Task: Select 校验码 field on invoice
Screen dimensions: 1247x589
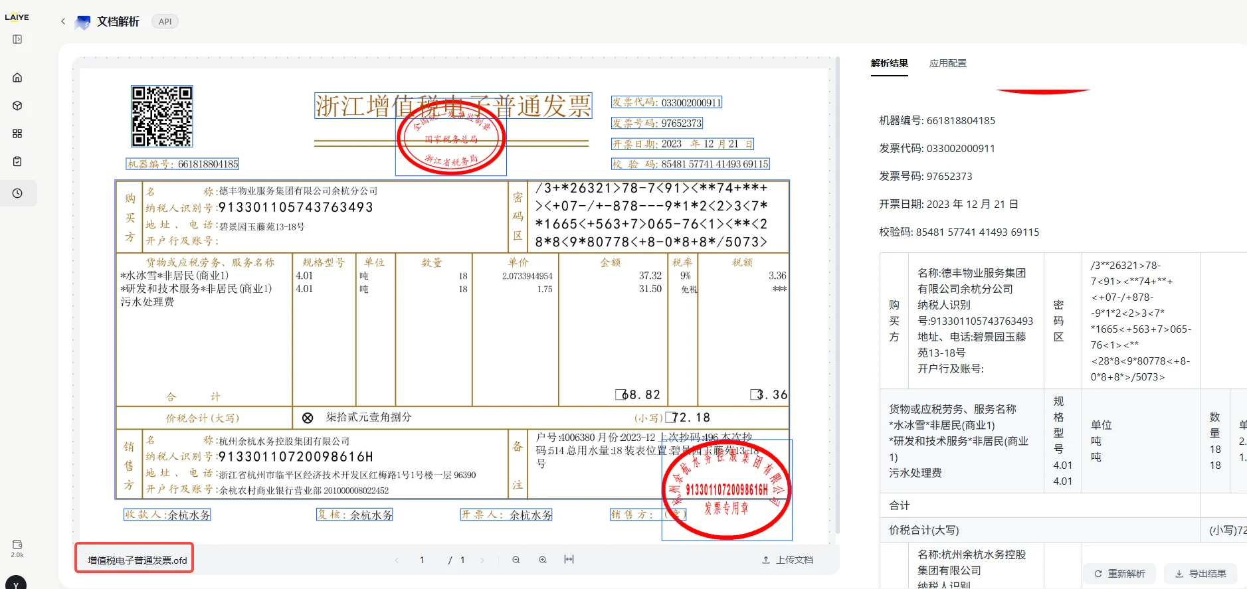Action: click(690, 164)
